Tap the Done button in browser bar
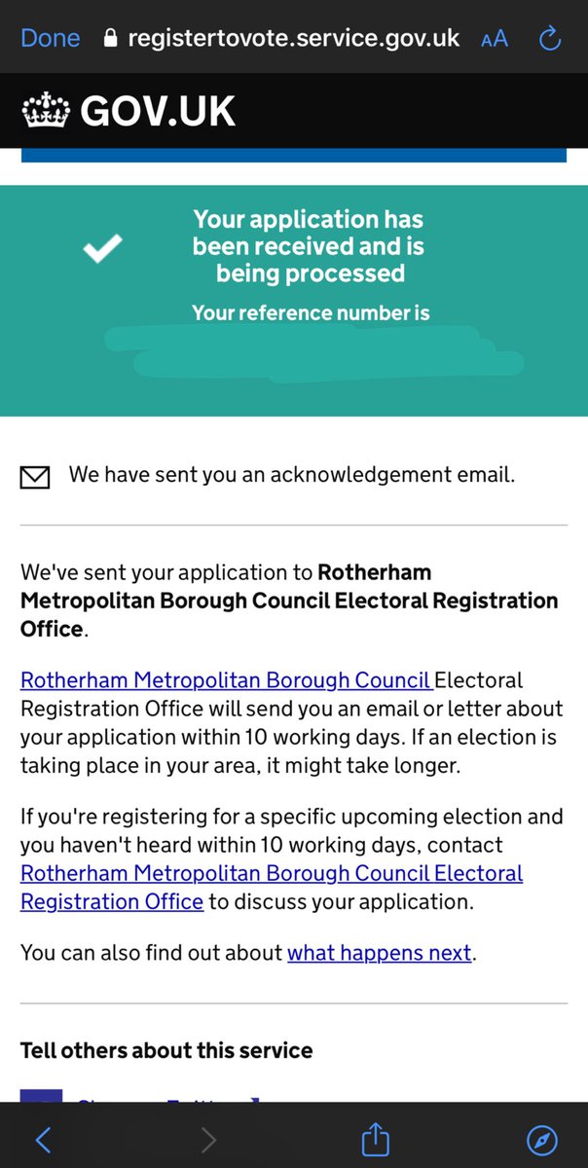This screenshot has height=1168, width=588. [x=50, y=39]
